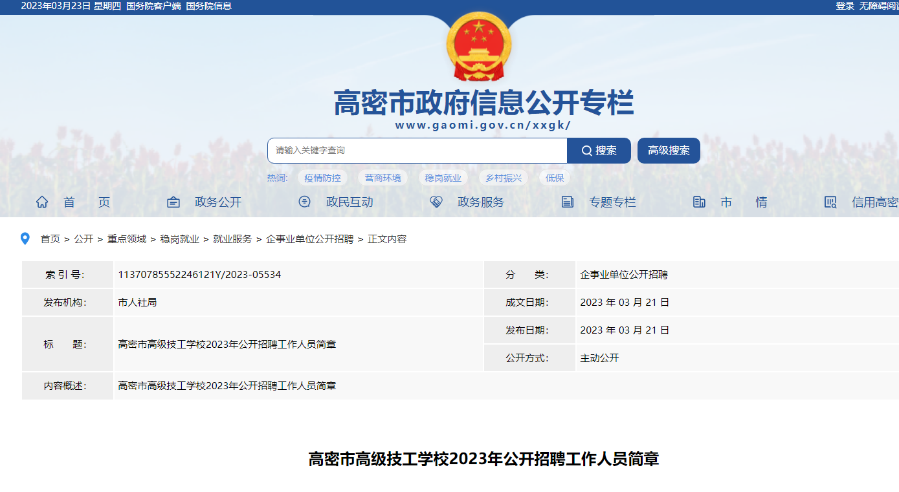Image resolution: width=899 pixels, height=492 pixels.
Task: Click 登录 link in top bar
Action: click(x=845, y=6)
